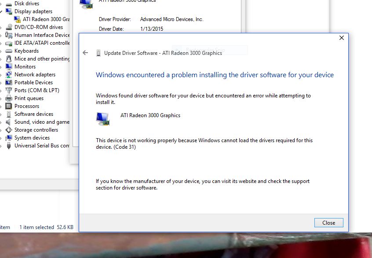Select Processors tree item
372x258 pixels.
click(27, 106)
